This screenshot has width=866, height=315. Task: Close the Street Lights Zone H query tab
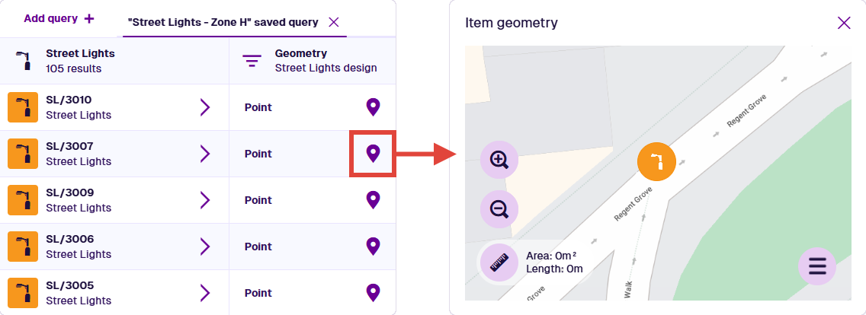(333, 22)
